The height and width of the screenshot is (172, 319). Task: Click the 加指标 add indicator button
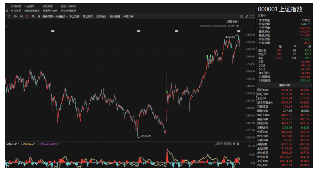[219, 144]
